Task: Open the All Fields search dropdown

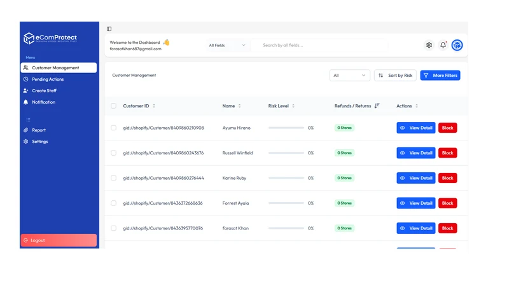Action: click(x=227, y=45)
